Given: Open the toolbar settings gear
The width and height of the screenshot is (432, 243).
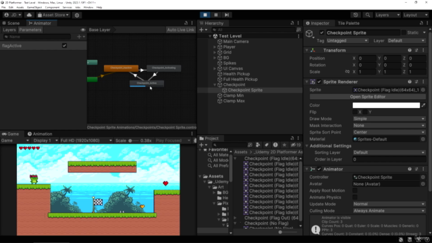Looking at the screenshot, I should (x=77, y=15).
